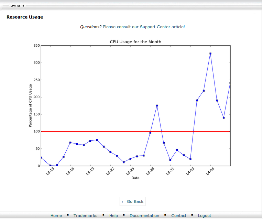263x219 pixels.
Task: Click the Percentage of CPU Usage axis label
Action: click(x=30, y=105)
